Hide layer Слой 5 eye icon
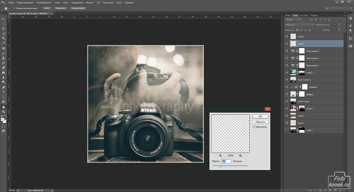 (x=287, y=73)
